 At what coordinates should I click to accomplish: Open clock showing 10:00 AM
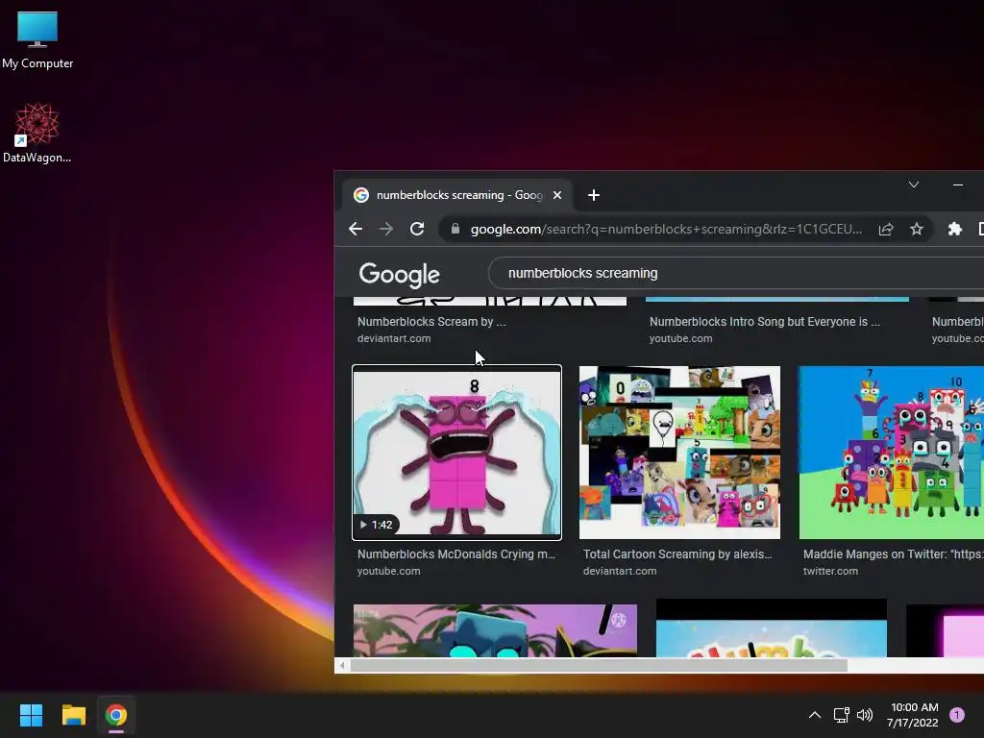(913, 715)
